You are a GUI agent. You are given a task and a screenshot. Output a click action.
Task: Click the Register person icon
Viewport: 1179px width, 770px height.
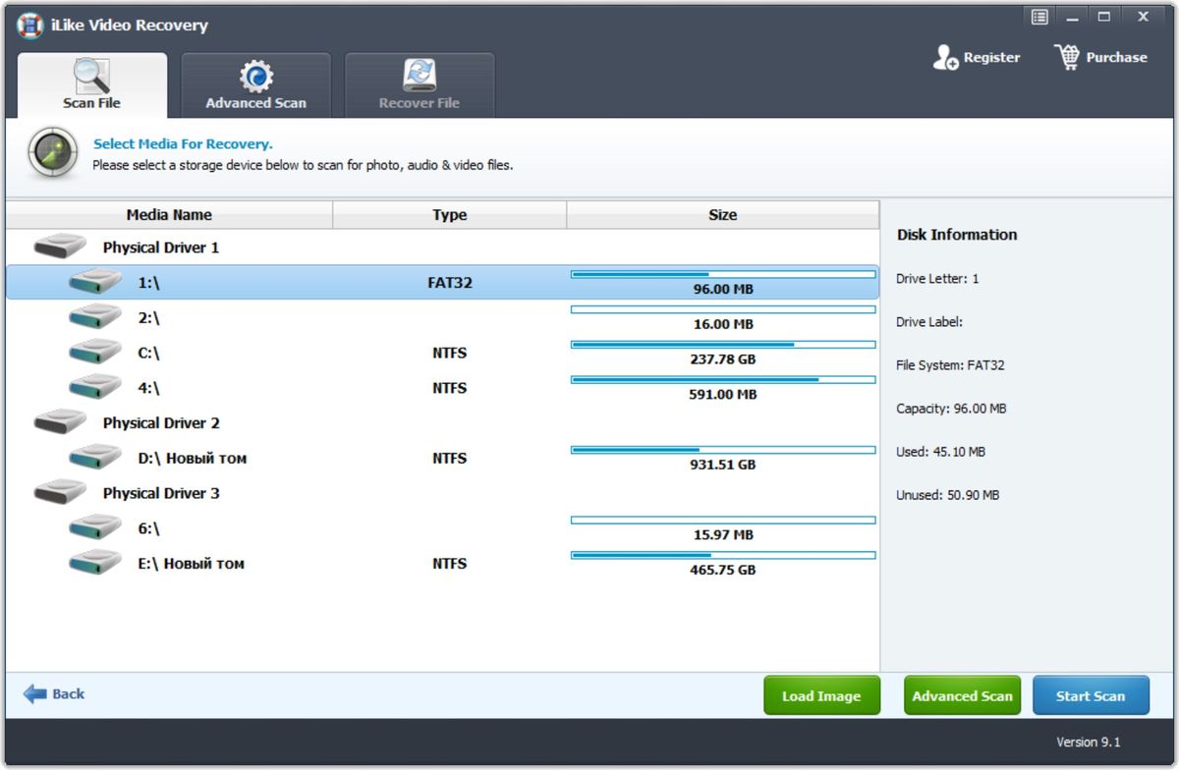(945, 57)
